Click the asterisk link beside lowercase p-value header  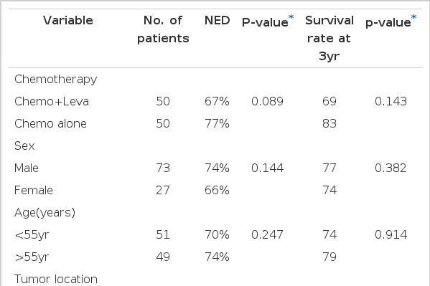coord(413,17)
